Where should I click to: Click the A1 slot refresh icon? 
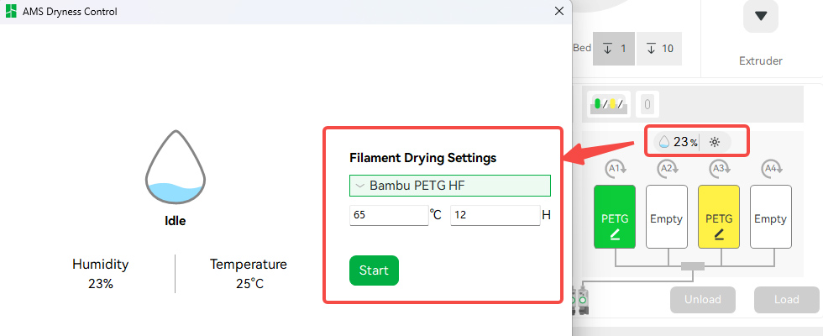click(614, 169)
